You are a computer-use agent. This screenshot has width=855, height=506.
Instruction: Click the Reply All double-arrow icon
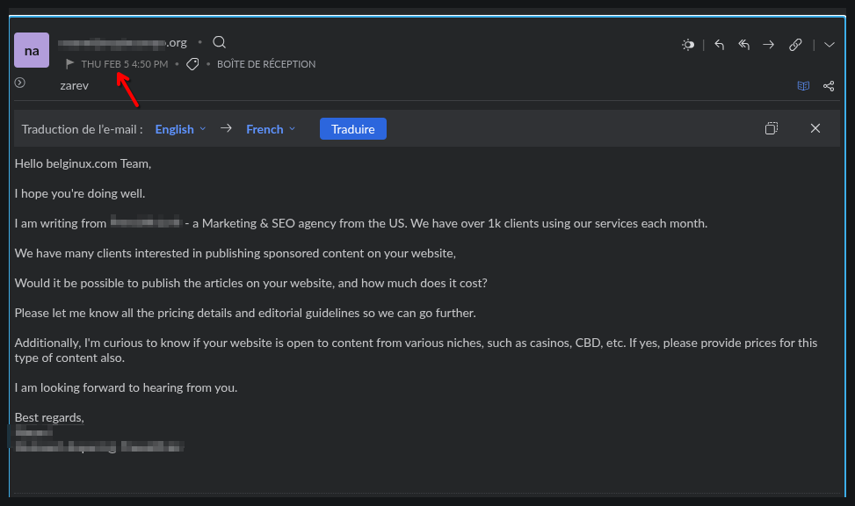point(743,45)
